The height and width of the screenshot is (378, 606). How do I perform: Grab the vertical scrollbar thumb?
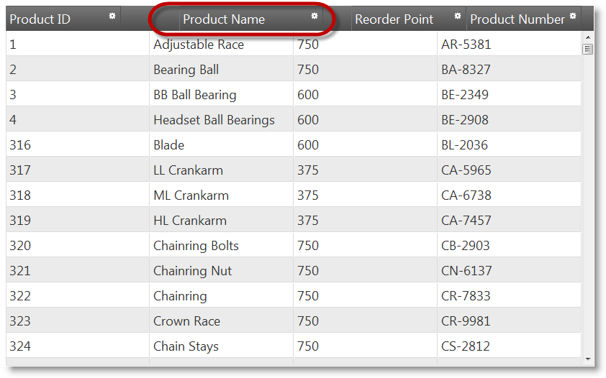pos(588,49)
